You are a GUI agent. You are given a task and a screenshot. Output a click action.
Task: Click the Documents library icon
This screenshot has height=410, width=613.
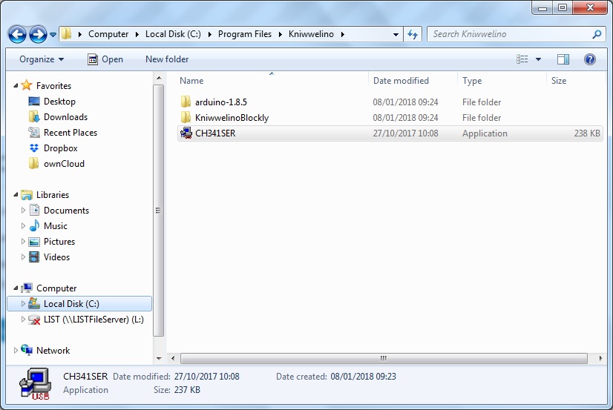tap(34, 210)
